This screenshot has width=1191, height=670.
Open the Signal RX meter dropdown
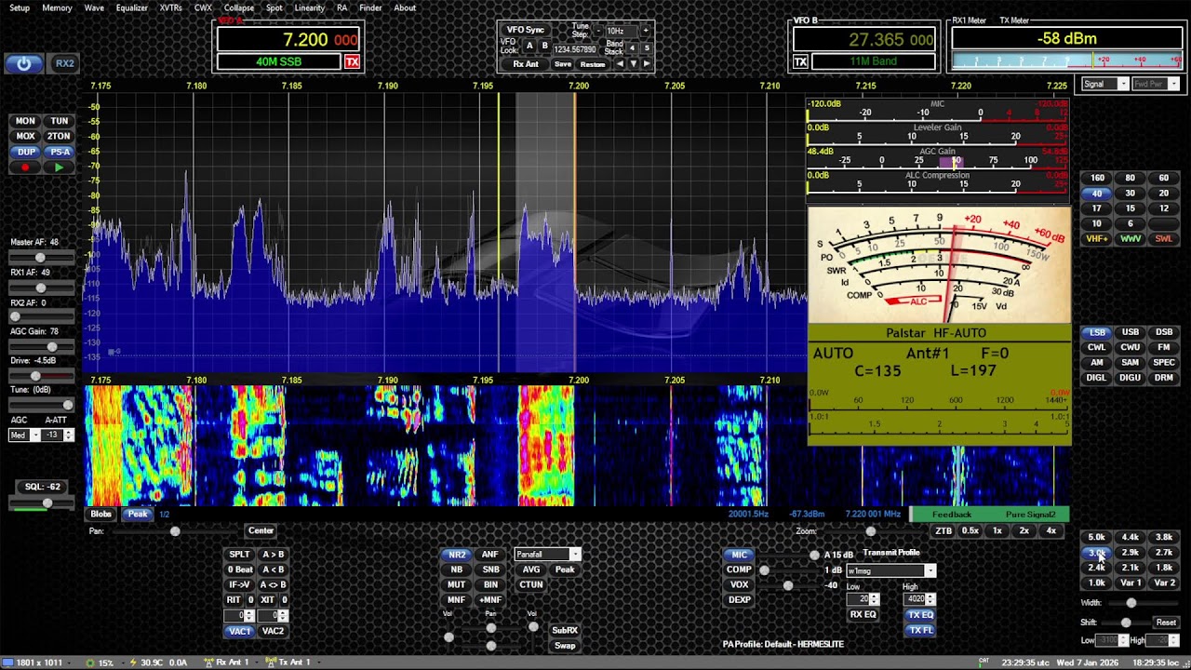1104,84
